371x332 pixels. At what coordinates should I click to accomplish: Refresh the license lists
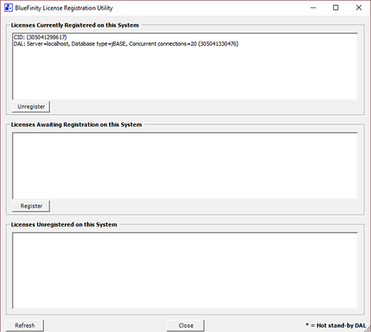click(24, 325)
